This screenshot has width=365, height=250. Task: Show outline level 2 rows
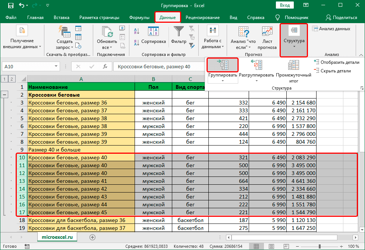(12, 79)
